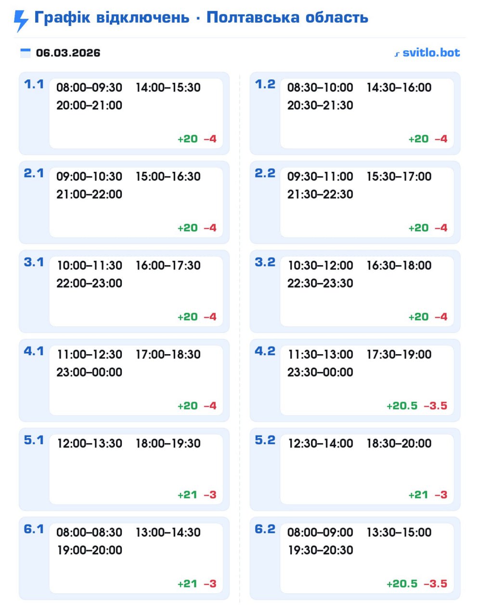Click the 4.2 group label
479x616 pixels.
pyautogui.click(x=265, y=351)
